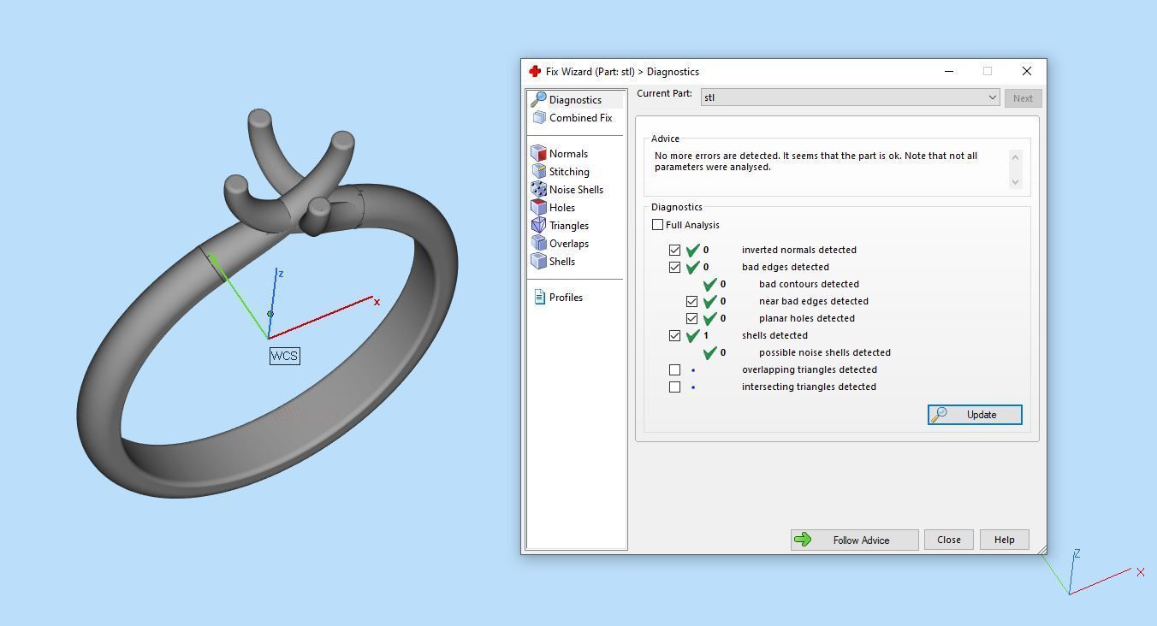
Task: Enable intersecting triangles detected checkbox
Action: (x=674, y=387)
